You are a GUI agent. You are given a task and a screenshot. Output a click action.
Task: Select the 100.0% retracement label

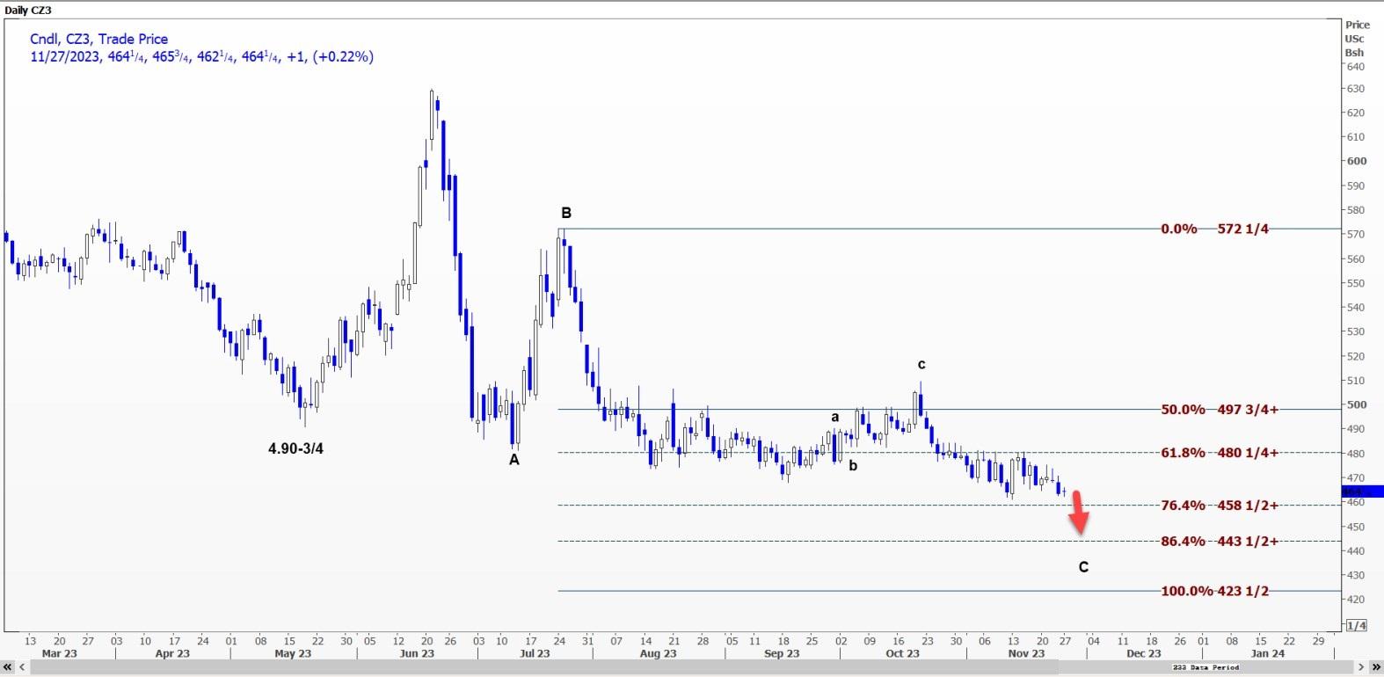coord(1187,591)
